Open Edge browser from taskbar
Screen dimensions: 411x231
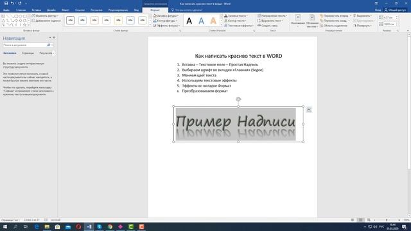(37, 227)
